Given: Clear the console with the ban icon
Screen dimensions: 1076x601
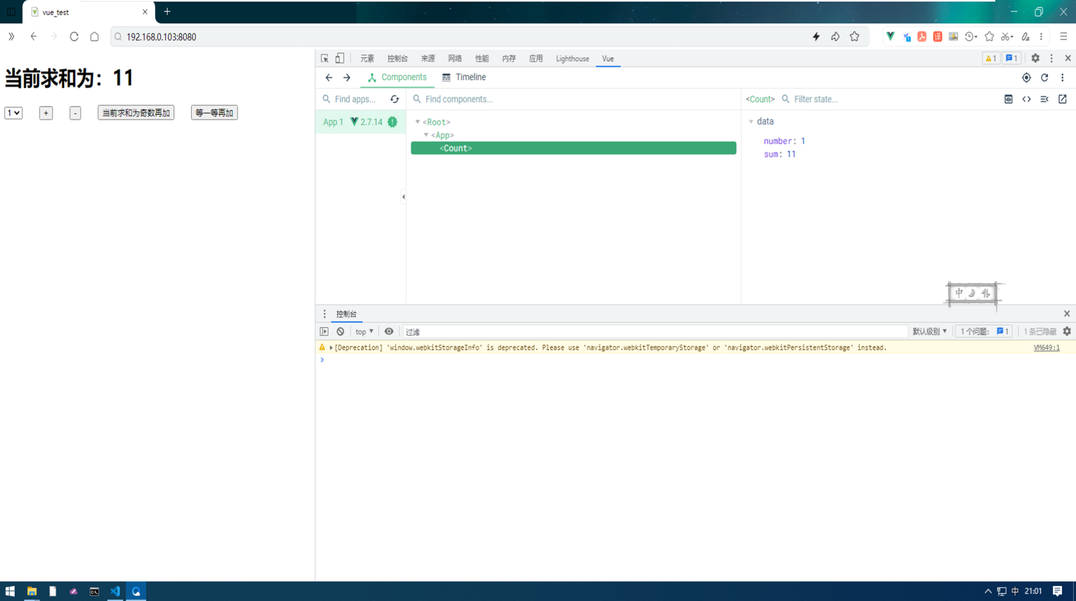Looking at the screenshot, I should click(x=340, y=331).
